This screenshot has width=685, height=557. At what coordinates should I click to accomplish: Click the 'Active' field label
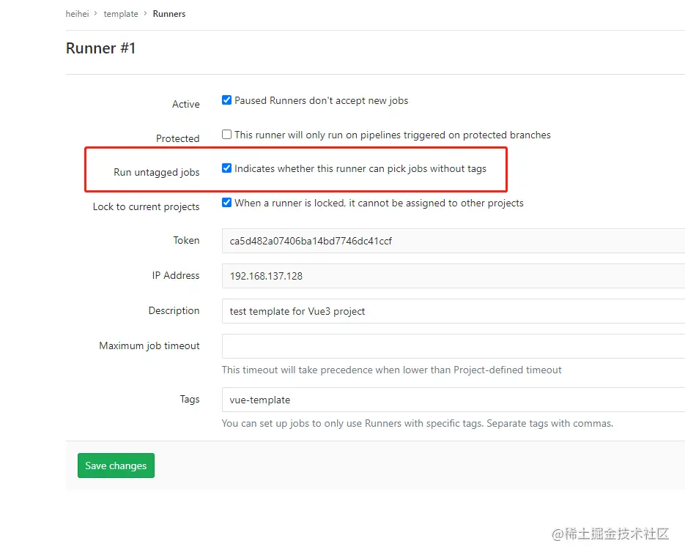click(x=185, y=104)
